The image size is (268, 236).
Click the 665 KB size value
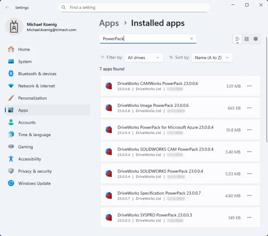[x=234, y=108]
